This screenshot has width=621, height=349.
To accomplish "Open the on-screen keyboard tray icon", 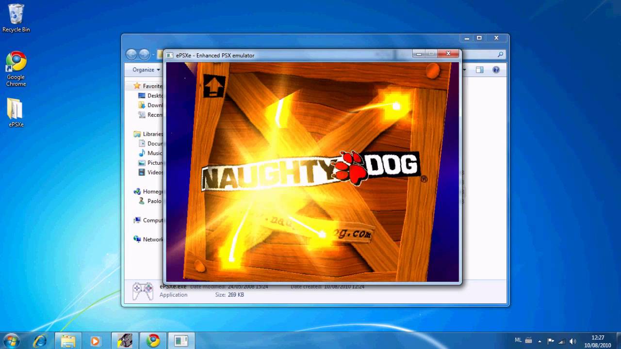I will pyautogui.click(x=528, y=341).
